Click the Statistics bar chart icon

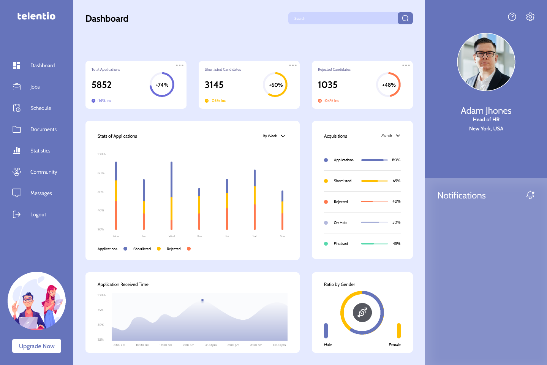[17, 151]
